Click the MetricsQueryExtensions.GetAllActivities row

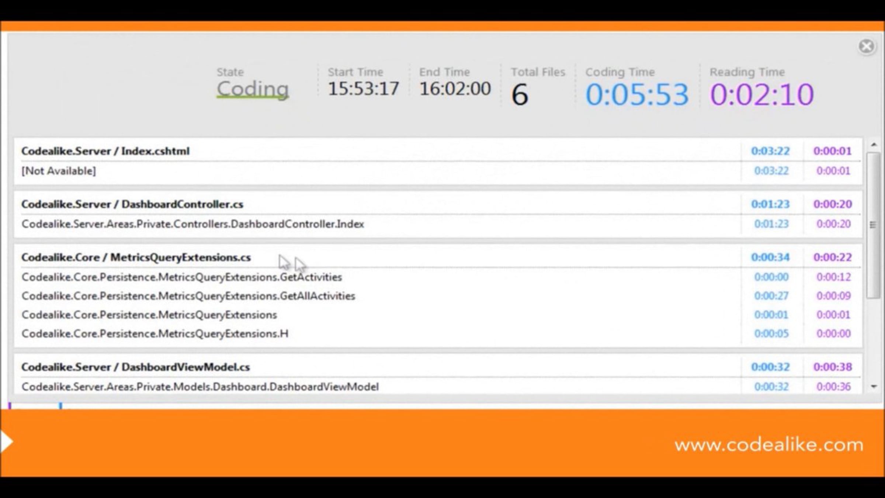click(188, 296)
